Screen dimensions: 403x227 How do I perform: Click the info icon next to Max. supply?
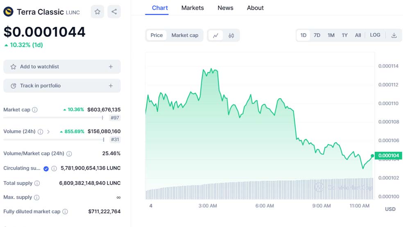36,197
